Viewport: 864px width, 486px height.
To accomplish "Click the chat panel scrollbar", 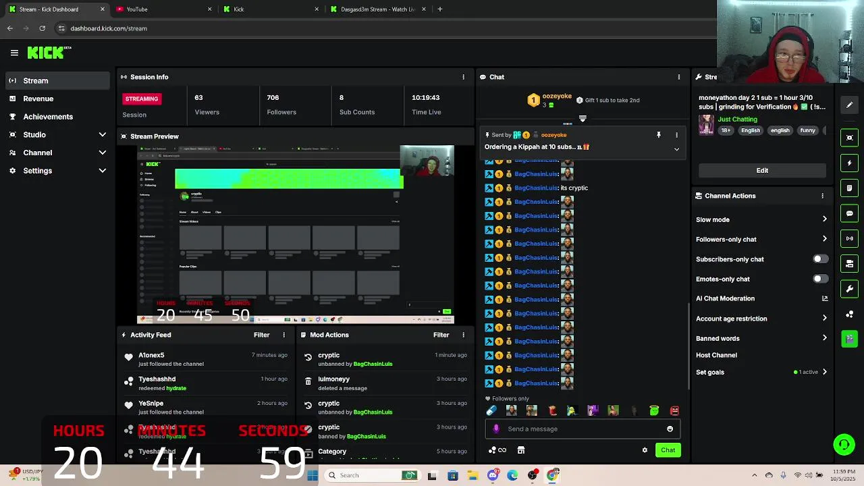I will tap(688, 346).
